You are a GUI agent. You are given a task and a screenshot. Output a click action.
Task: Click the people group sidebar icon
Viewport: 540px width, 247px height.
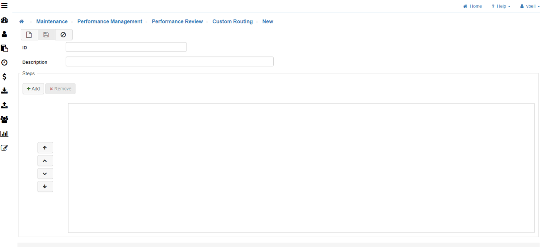(x=5, y=120)
